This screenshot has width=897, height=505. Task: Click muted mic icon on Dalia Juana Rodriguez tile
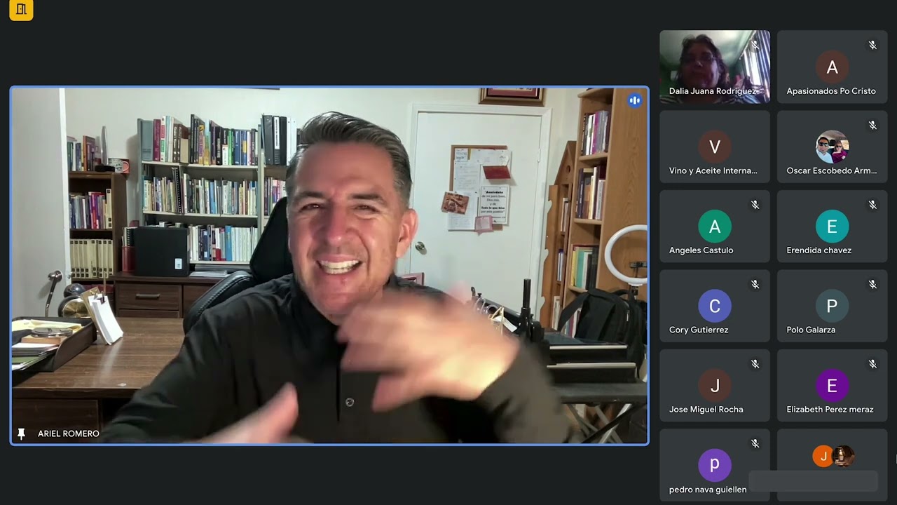[755, 45]
